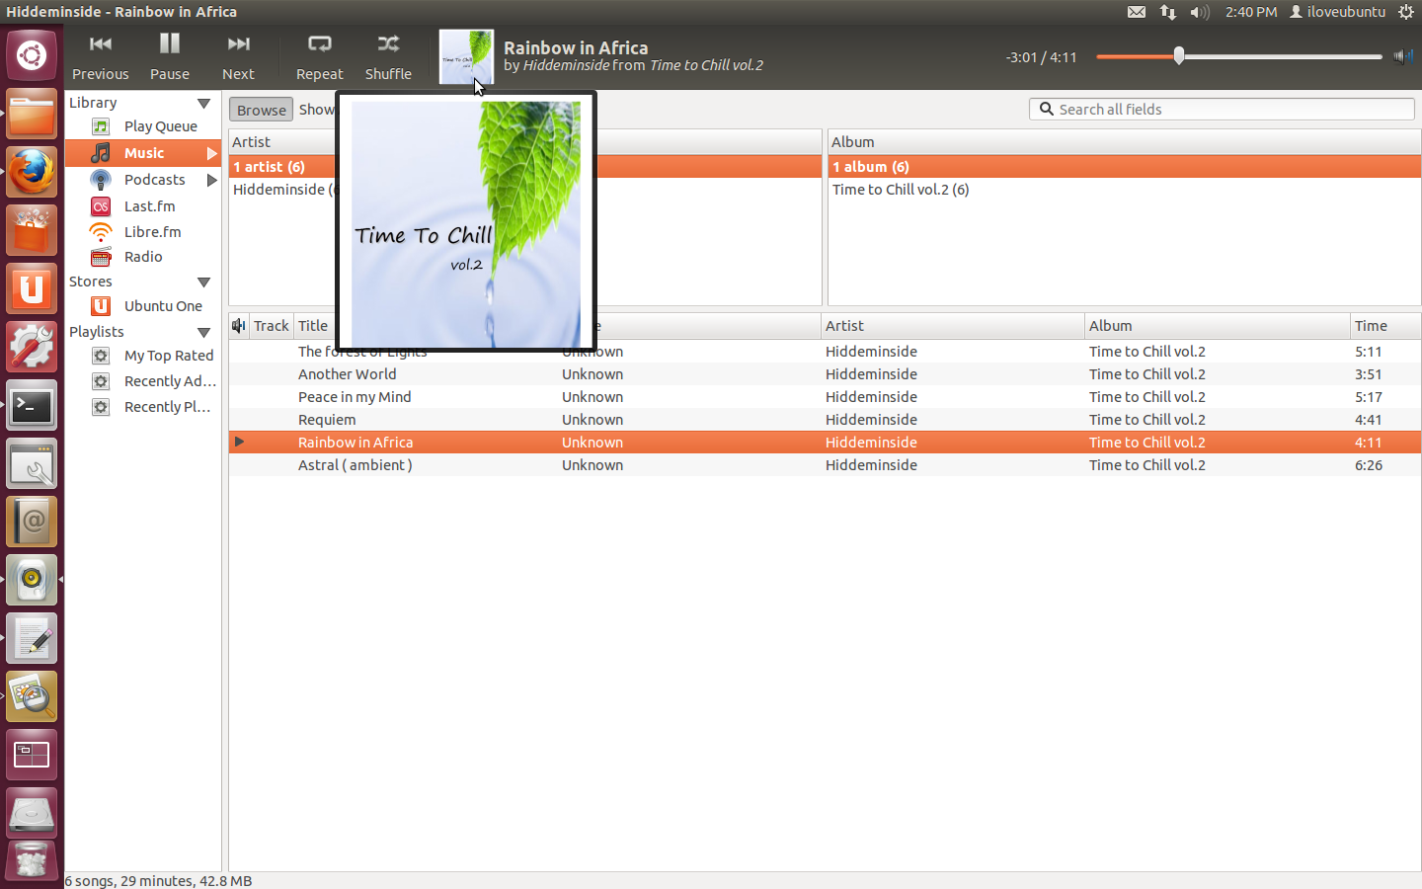Click the small album cover thumbnail in toolbar
The width and height of the screenshot is (1422, 889).
(x=466, y=57)
